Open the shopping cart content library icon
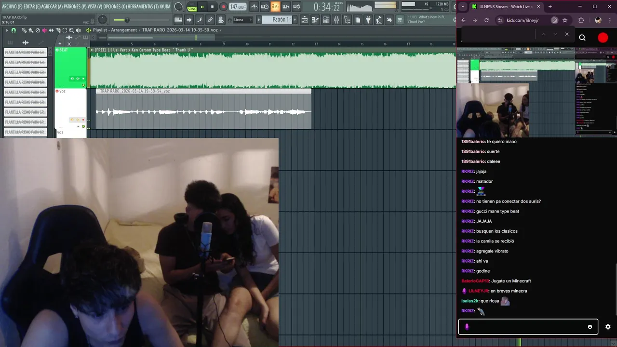The width and height of the screenshot is (617, 347). 400,20
